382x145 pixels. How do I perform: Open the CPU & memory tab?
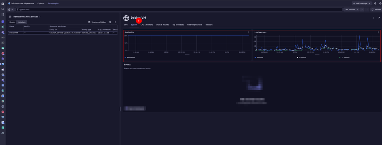(147, 25)
